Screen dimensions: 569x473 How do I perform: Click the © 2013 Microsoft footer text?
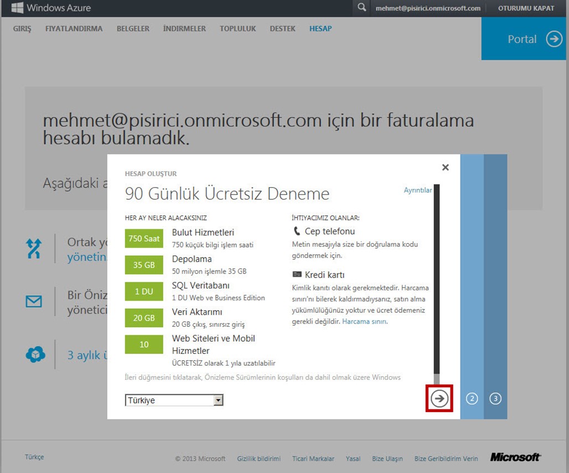pos(200,459)
